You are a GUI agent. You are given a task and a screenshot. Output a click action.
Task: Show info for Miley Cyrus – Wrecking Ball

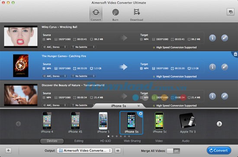coord(212,38)
